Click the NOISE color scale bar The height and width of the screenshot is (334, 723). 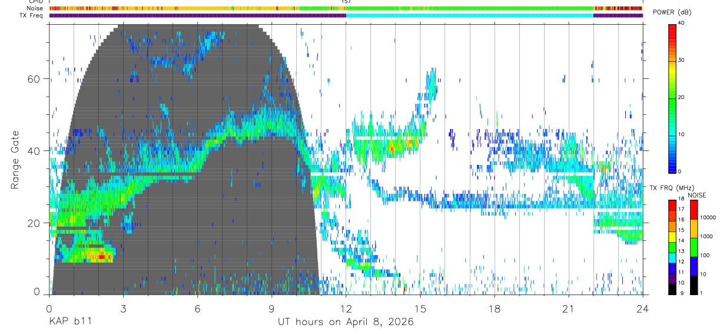coord(694,247)
